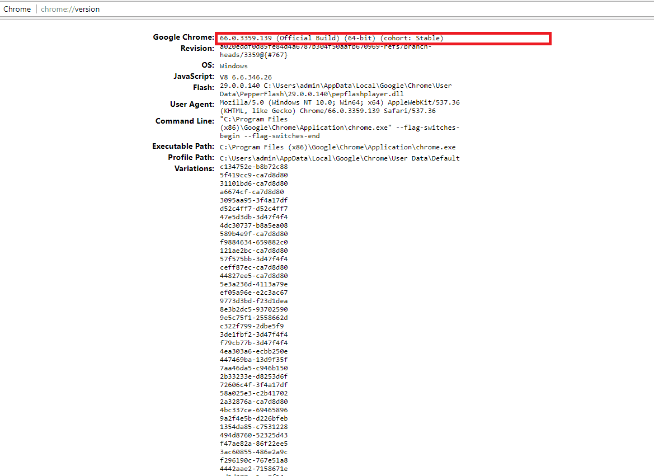Click variation 589b4e9f-ca7d8d80
654x476 pixels.
point(253,234)
